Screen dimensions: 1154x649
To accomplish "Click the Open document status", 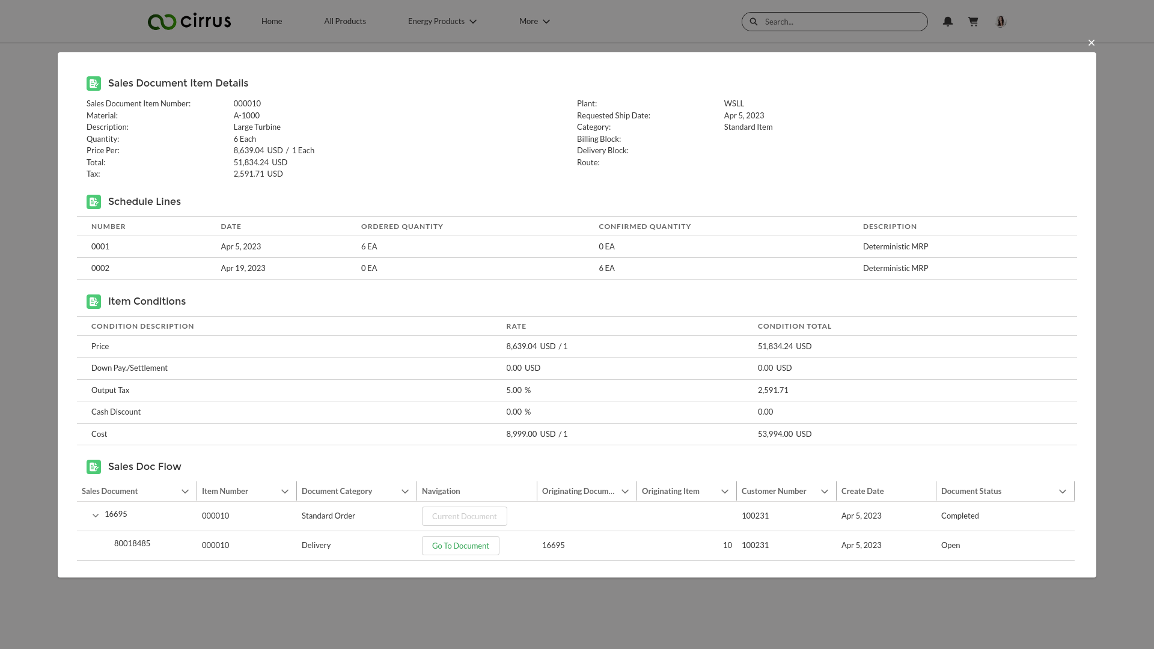I will (x=950, y=545).
